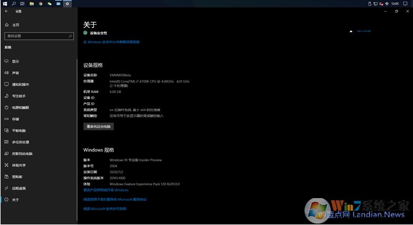
Task: Open Task View from taskbar
Action: [x=23, y=4]
